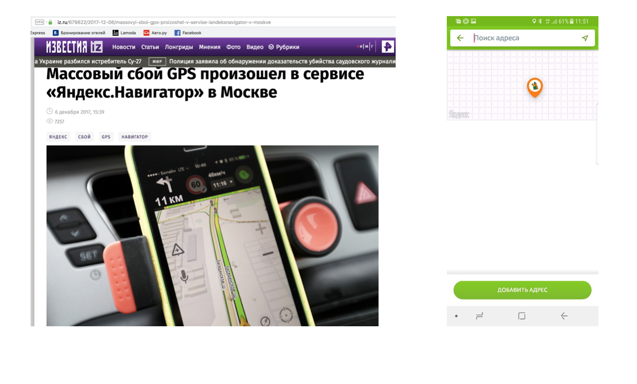
Task: Open the 'Мнения' menu item
Action: point(209,47)
